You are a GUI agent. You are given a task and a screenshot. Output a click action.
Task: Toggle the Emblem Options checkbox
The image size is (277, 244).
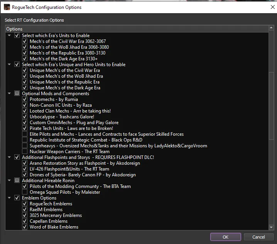[x=17, y=198]
